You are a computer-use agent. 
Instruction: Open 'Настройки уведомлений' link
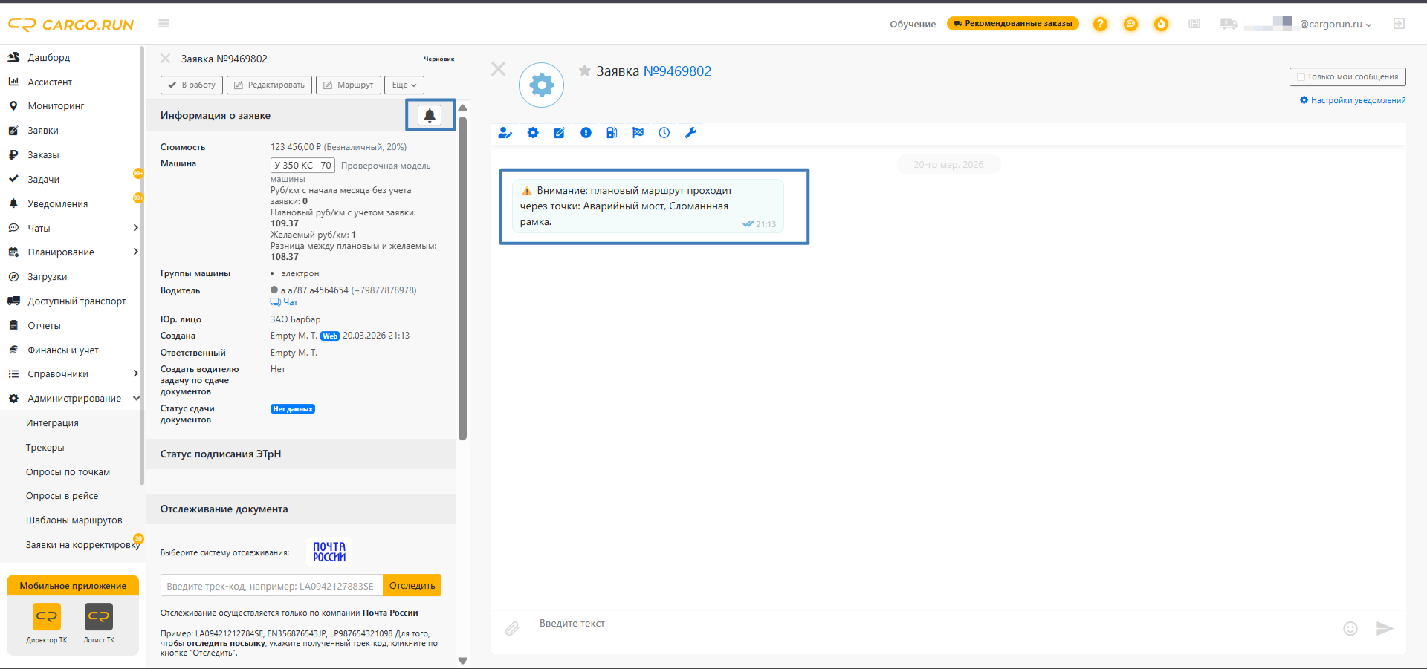pos(1353,100)
